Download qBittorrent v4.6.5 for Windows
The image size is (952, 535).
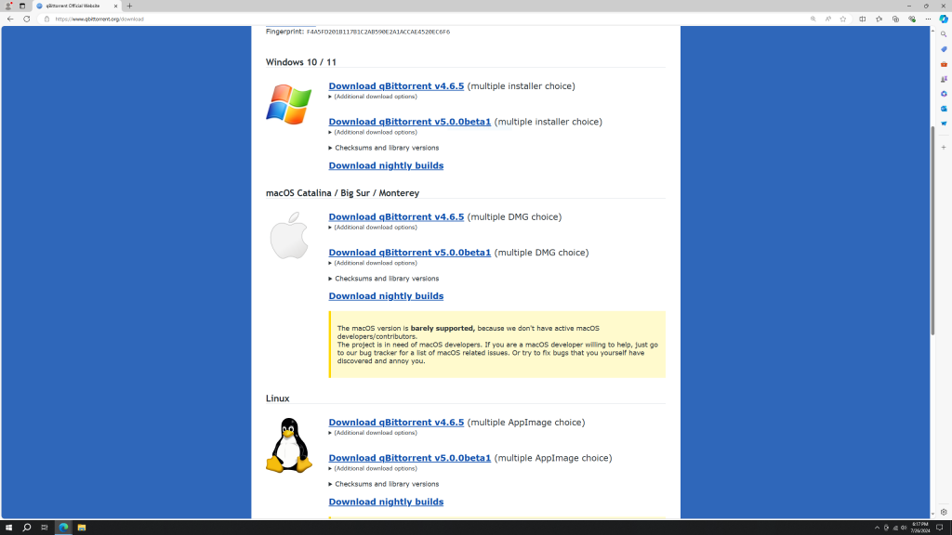[x=396, y=86]
